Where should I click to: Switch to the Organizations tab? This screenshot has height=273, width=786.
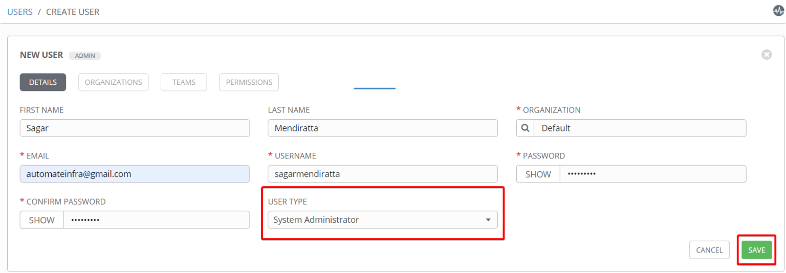tap(113, 82)
